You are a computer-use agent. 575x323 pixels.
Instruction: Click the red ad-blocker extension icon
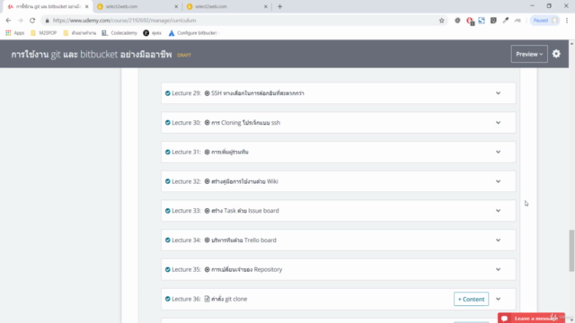click(x=470, y=21)
